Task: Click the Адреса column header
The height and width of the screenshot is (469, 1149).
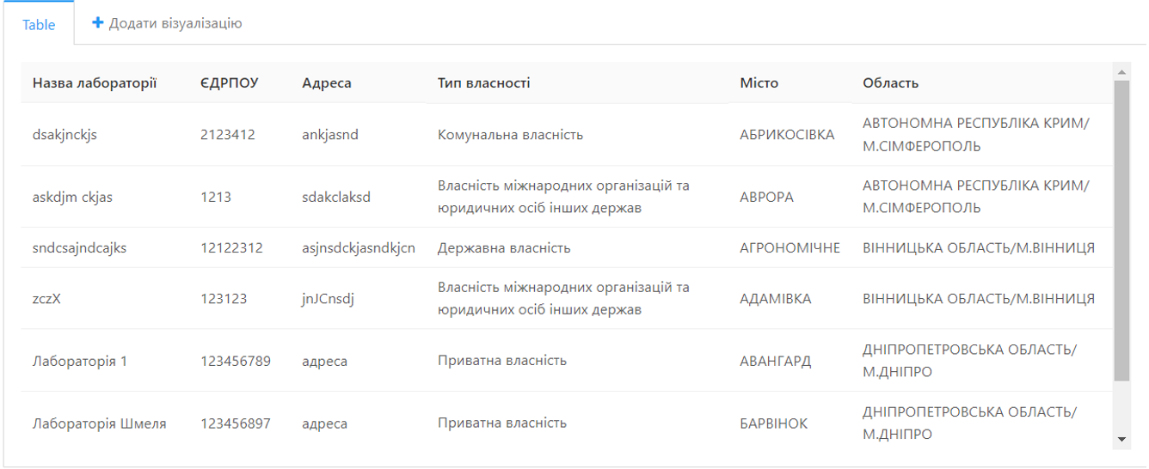Action: click(x=327, y=83)
